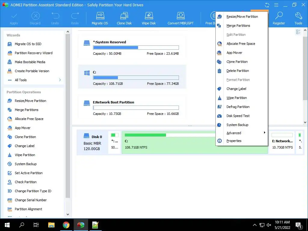
Task: Select Merge Partitions in context menu
Action: click(242, 26)
